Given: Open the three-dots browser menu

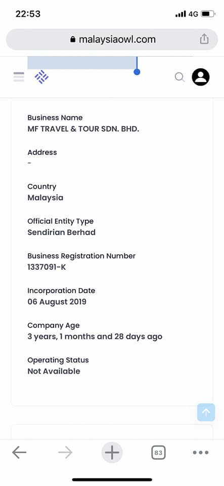Looking at the screenshot, I should point(200,453).
